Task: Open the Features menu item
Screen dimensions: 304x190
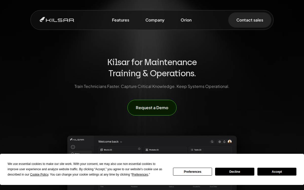Action: coord(121,20)
